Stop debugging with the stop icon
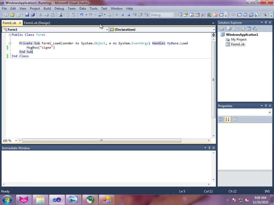Image resolution: width=274 pixels, height=205 pixels. click(x=128, y=15)
